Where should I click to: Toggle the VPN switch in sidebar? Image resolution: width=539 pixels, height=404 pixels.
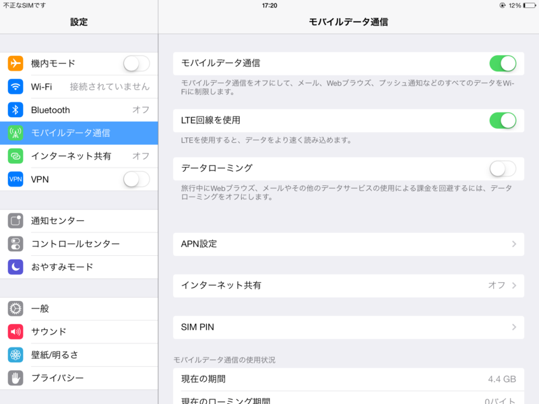(x=137, y=179)
